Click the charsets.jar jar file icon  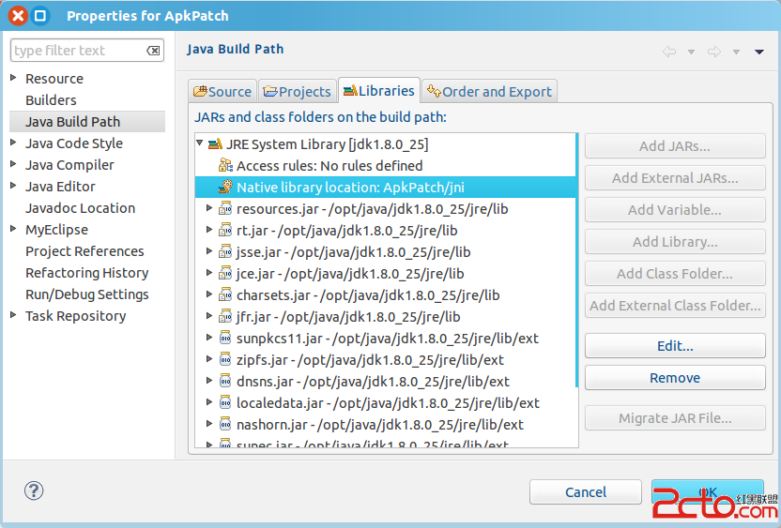point(225,295)
